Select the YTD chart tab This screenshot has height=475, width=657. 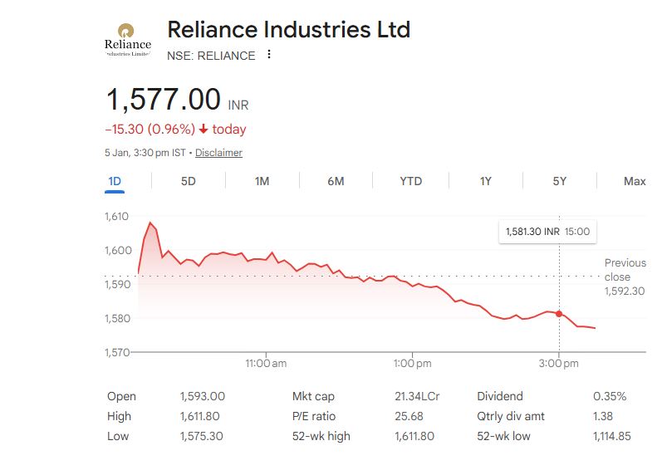410,181
